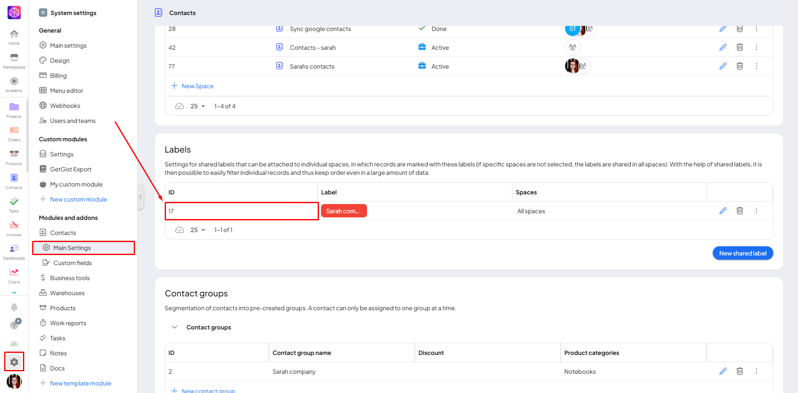This screenshot has height=393, width=798.
Task: Click the red Sarah com... label chip
Action: [344, 211]
